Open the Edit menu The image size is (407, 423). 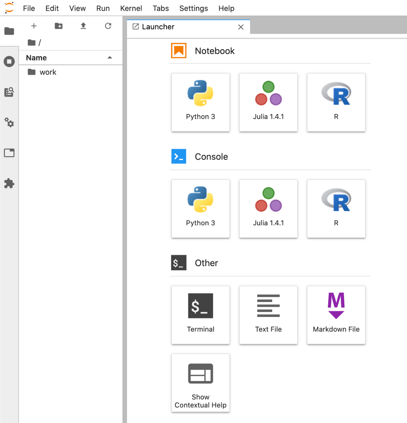[x=52, y=8]
